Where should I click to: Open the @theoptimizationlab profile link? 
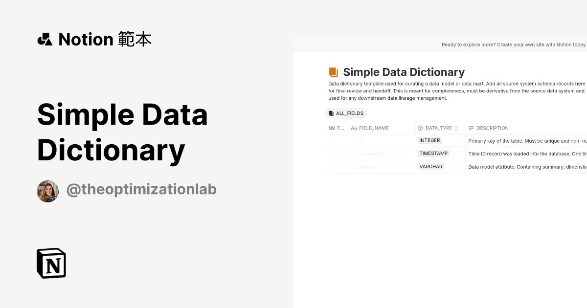(141, 189)
